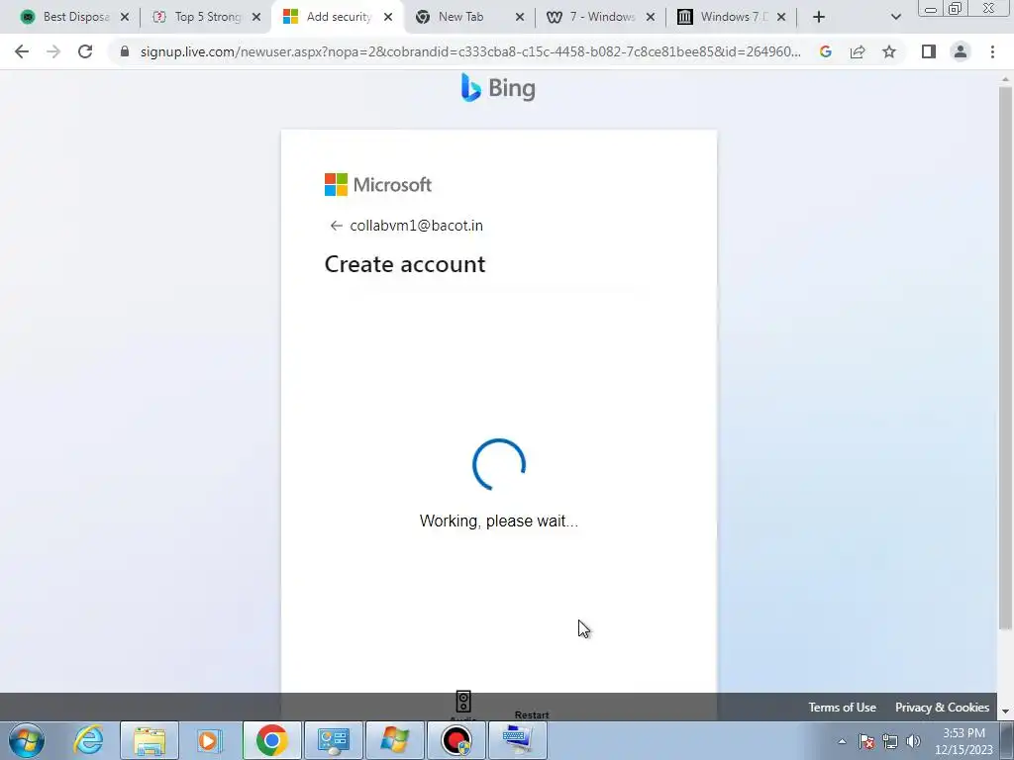This screenshot has width=1014, height=760.
Task: Open the browser side panel icon
Action: (x=929, y=51)
